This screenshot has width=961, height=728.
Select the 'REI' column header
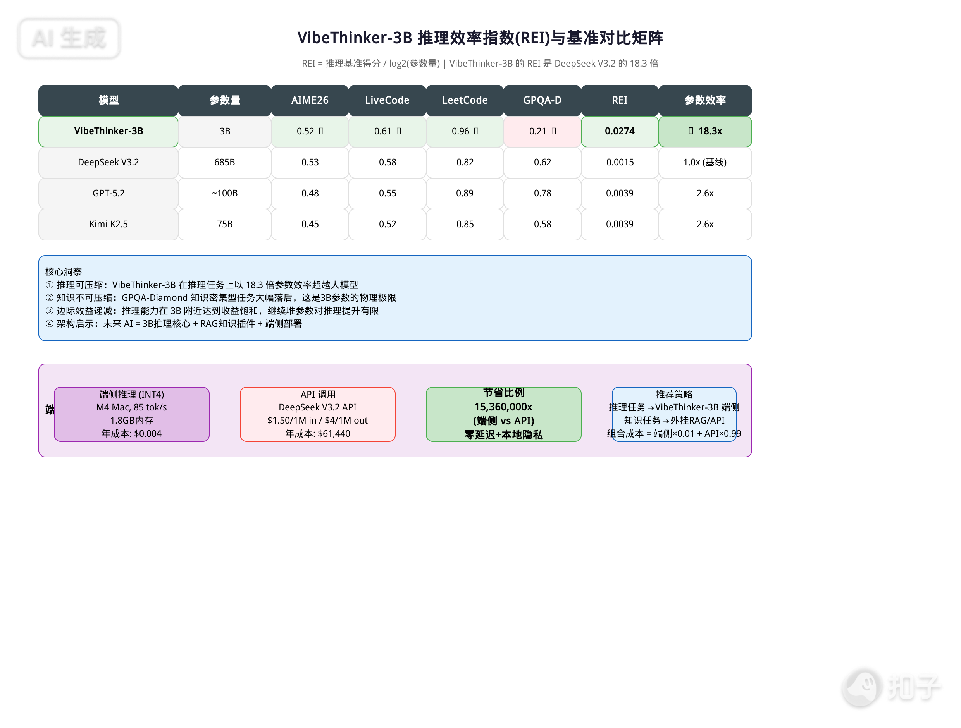click(x=620, y=100)
